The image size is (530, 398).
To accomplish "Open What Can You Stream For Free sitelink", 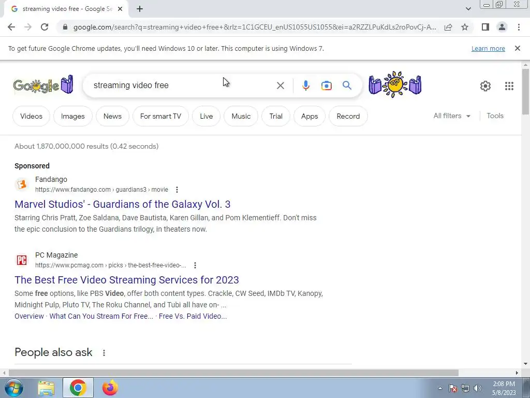I will tap(101, 316).
